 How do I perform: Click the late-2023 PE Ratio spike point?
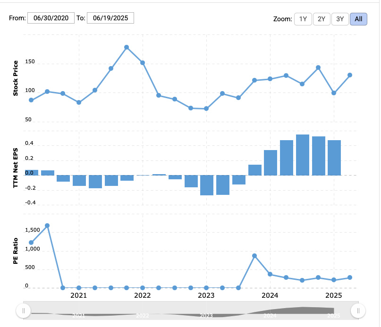[254, 256]
